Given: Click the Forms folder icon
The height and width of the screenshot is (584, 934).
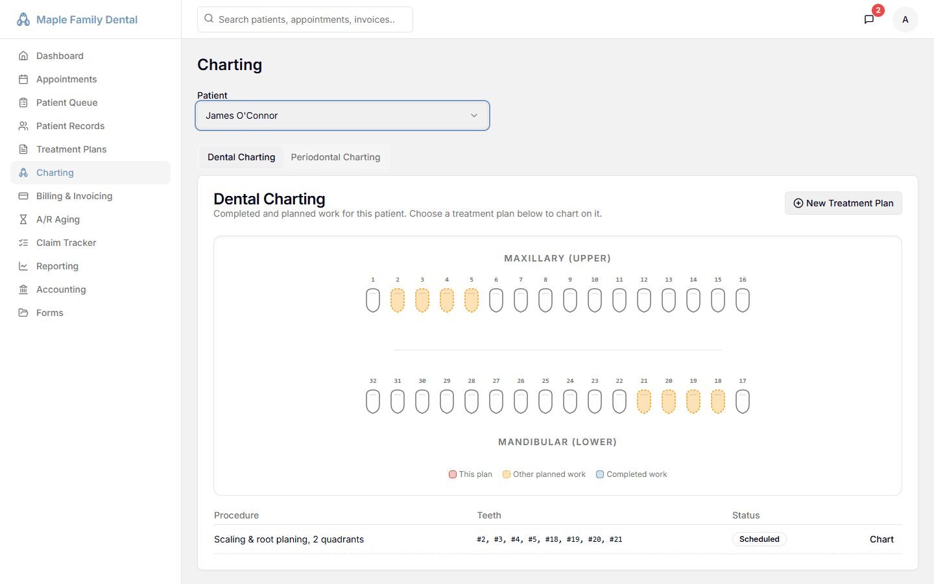Looking at the screenshot, I should pyautogui.click(x=23, y=313).
